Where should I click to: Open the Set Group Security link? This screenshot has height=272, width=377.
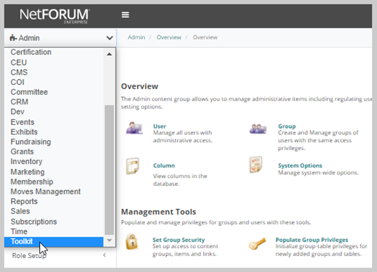(179, 239)
